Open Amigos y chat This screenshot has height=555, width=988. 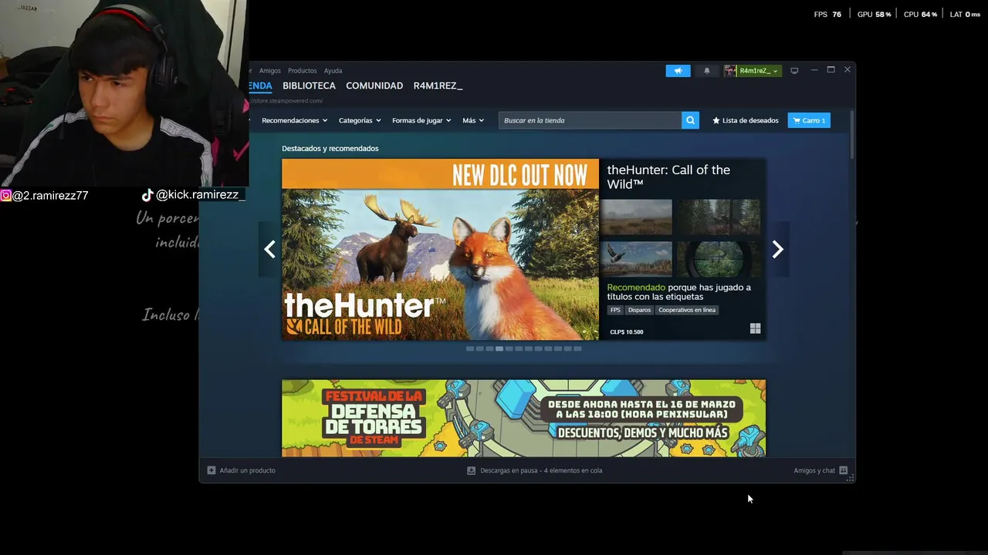[x=814, y=470]
